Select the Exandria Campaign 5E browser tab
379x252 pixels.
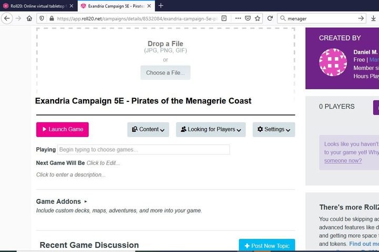click(116, 6)
